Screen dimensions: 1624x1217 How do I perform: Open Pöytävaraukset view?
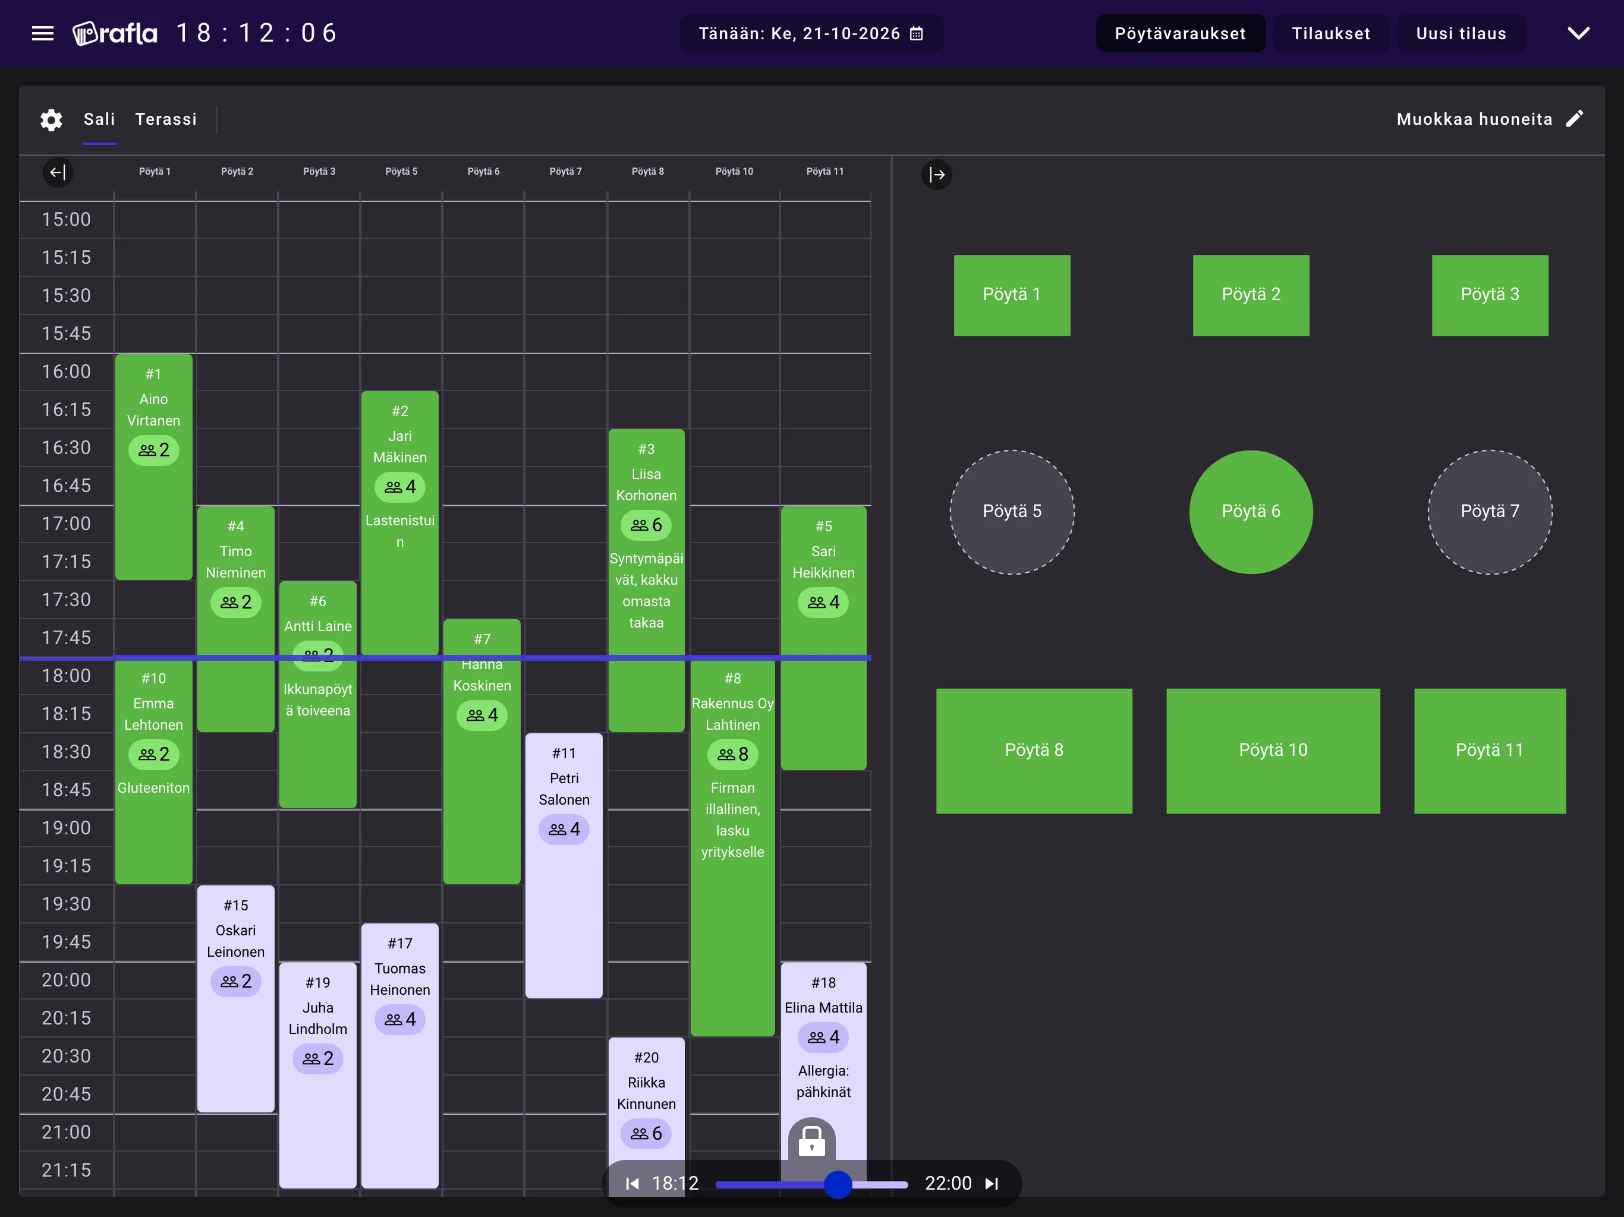coord(1180,34)
